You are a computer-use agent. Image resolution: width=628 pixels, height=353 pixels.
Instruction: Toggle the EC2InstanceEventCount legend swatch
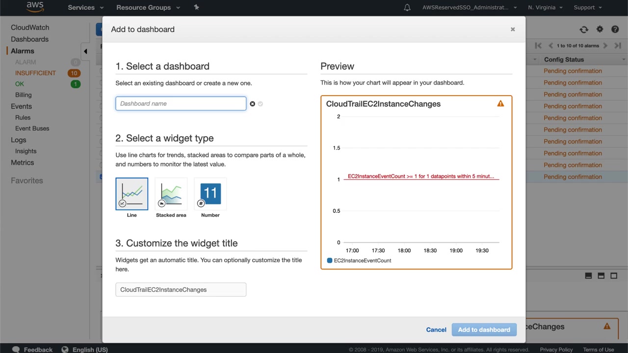click(330, 260)
